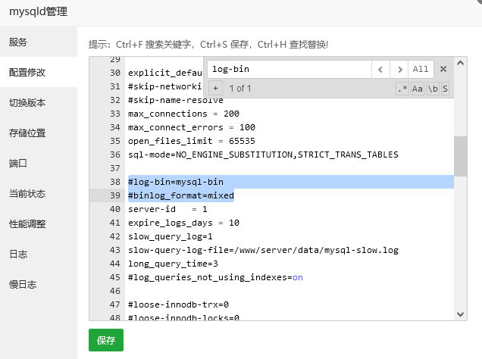Click the vertical scrollbar thumb
This screenshot has width=482, height=359.
[x=460, y=156]
